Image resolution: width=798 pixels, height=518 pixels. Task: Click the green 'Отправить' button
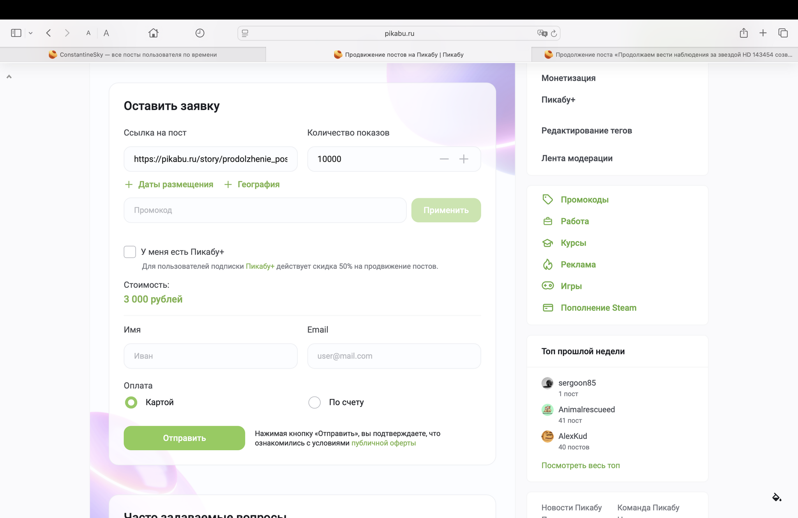[x=184, y=438]
